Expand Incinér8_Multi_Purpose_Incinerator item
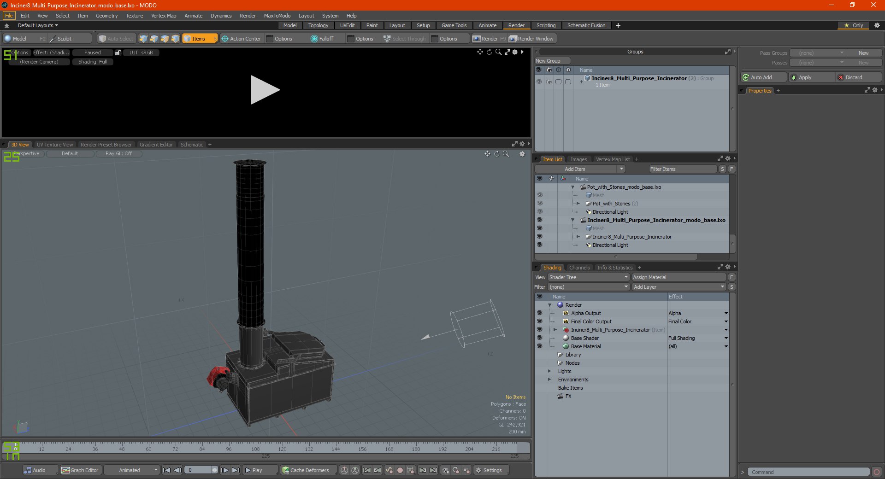This screenshot has width=885, height=479. coord(578,237)
